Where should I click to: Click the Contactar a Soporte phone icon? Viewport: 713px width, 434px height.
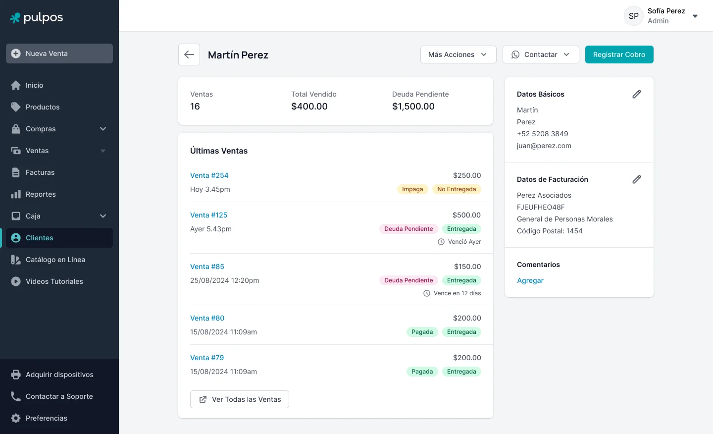tap(16, 396)
